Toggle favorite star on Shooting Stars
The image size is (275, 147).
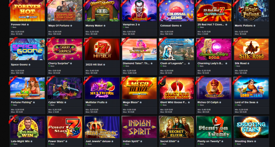click(255, 141)
